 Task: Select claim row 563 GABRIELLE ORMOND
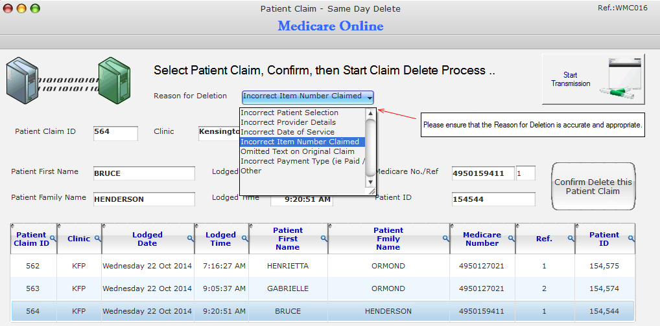[x=323, y=288]
